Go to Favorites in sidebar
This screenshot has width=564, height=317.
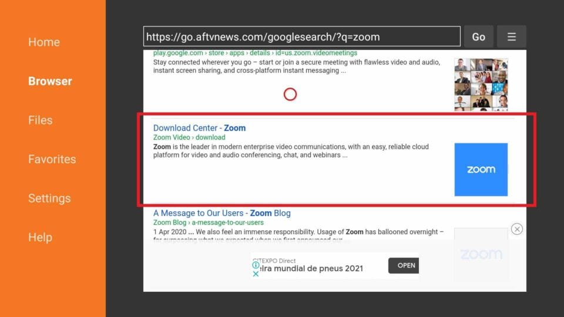pyautogui.click(x=52, y=159)
